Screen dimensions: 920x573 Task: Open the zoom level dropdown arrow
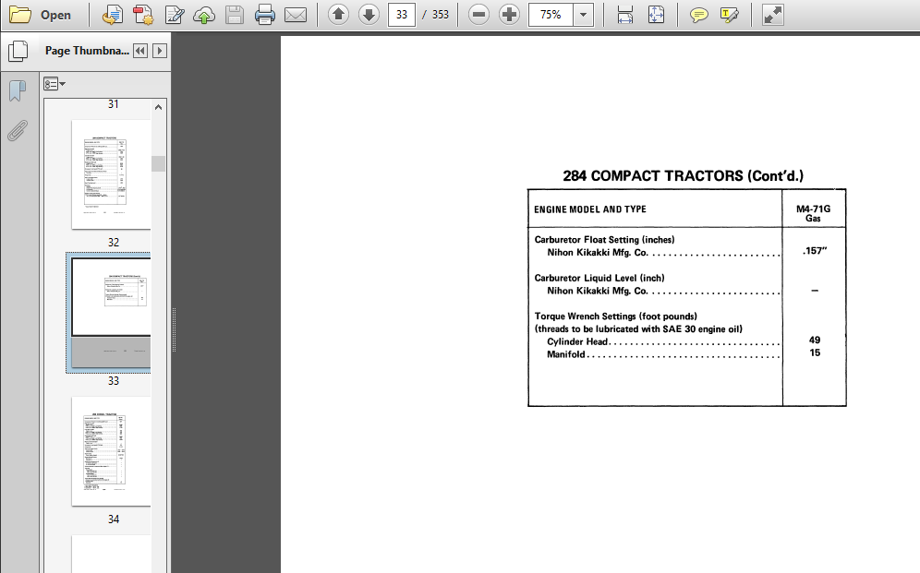[583, 15]
